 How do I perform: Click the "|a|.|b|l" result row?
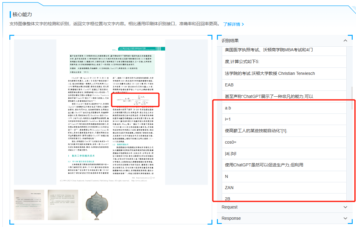(x=282, y=154)
